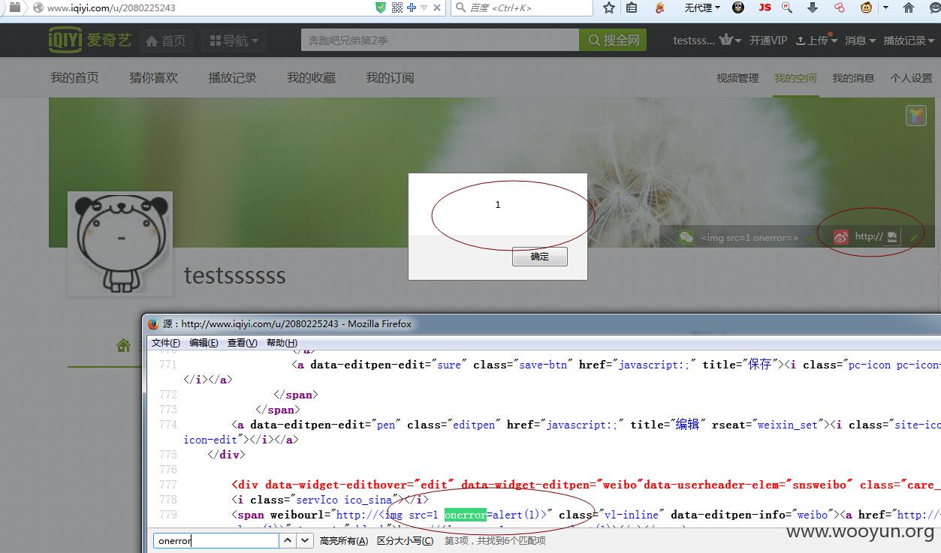Click the 开通VIP link
This screenshot has height=553, width=941.
(x=768, y=41)
